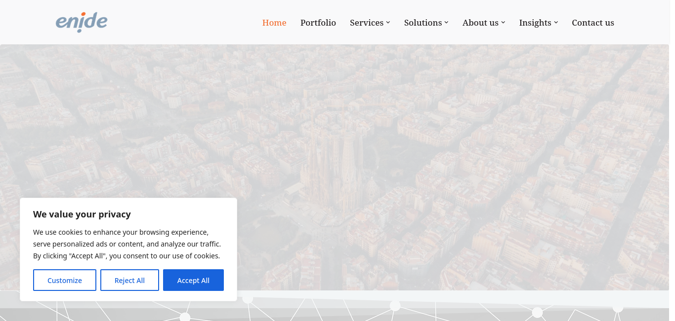Expand the Services dropdown chevron

tap(388, 23)
